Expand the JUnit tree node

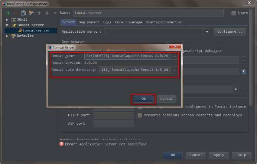pyautogui.click(x=7, y=20)
